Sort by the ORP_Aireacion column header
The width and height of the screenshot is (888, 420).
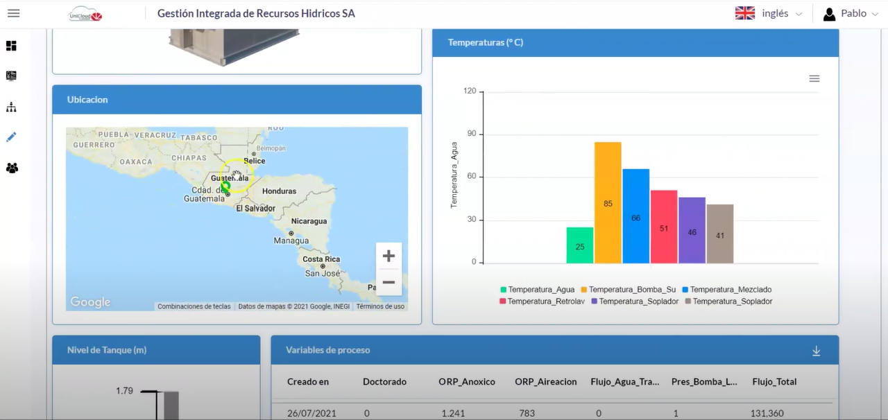coord(546,382)
